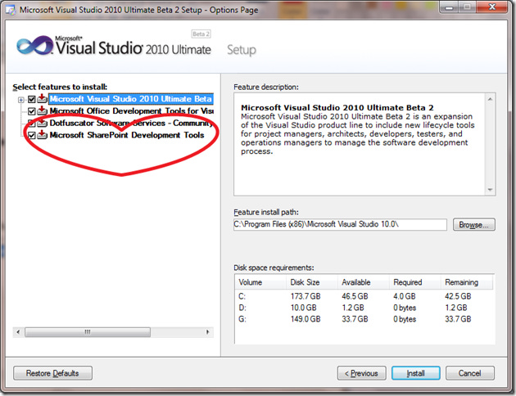This screenshot has height=396, width=516.
Task: Click the Available column header
Action: coord(364,282)
